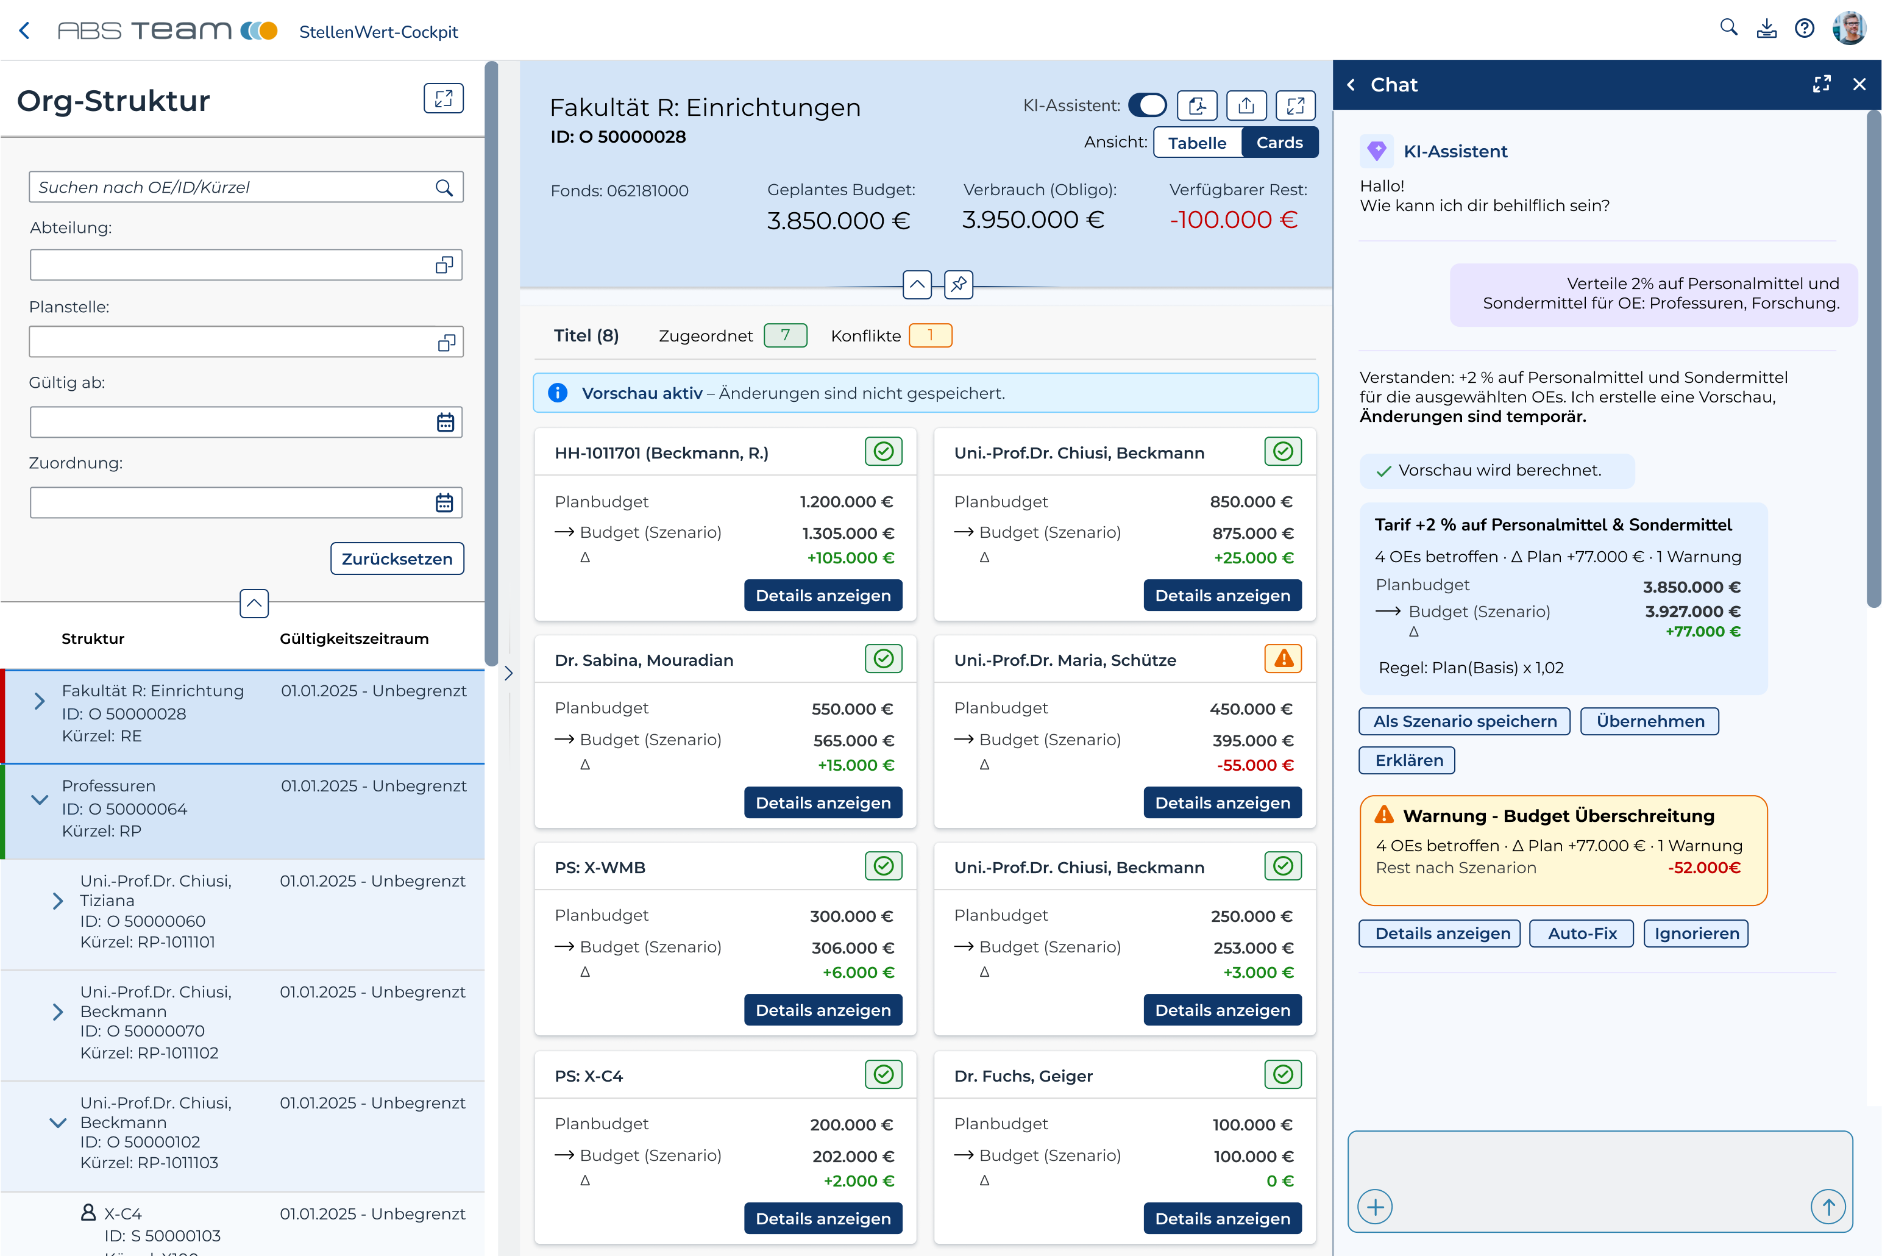Click the download icon in the top bar
The image size is (1882, 1256).
pyautogui.click(x=1766, y=29)
